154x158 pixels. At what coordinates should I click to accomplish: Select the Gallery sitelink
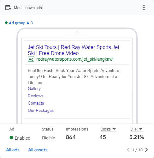tap(34, 89)
